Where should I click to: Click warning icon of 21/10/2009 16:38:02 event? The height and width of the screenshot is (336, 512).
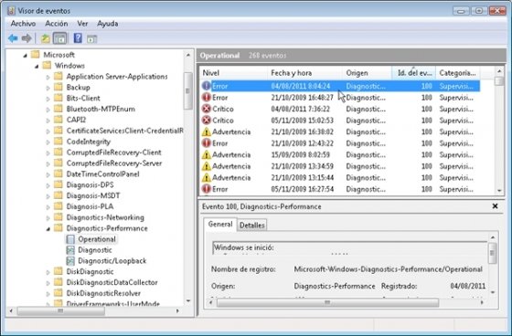206,131
